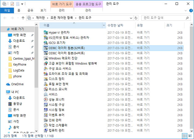The width and height of the screenshot is (194, 139).
Task: Open the quick access toolbar customize dropdown
Action: pos(22,4)
